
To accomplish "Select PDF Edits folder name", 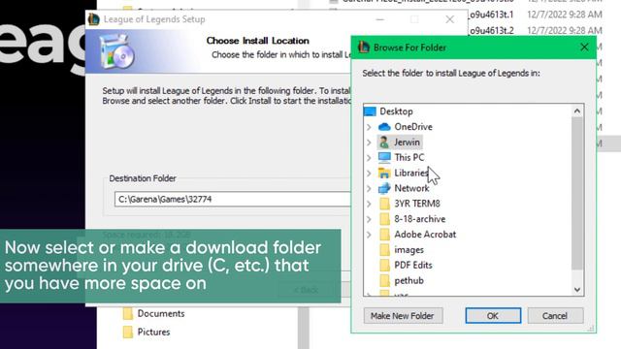I will click(x=413, y=265).
